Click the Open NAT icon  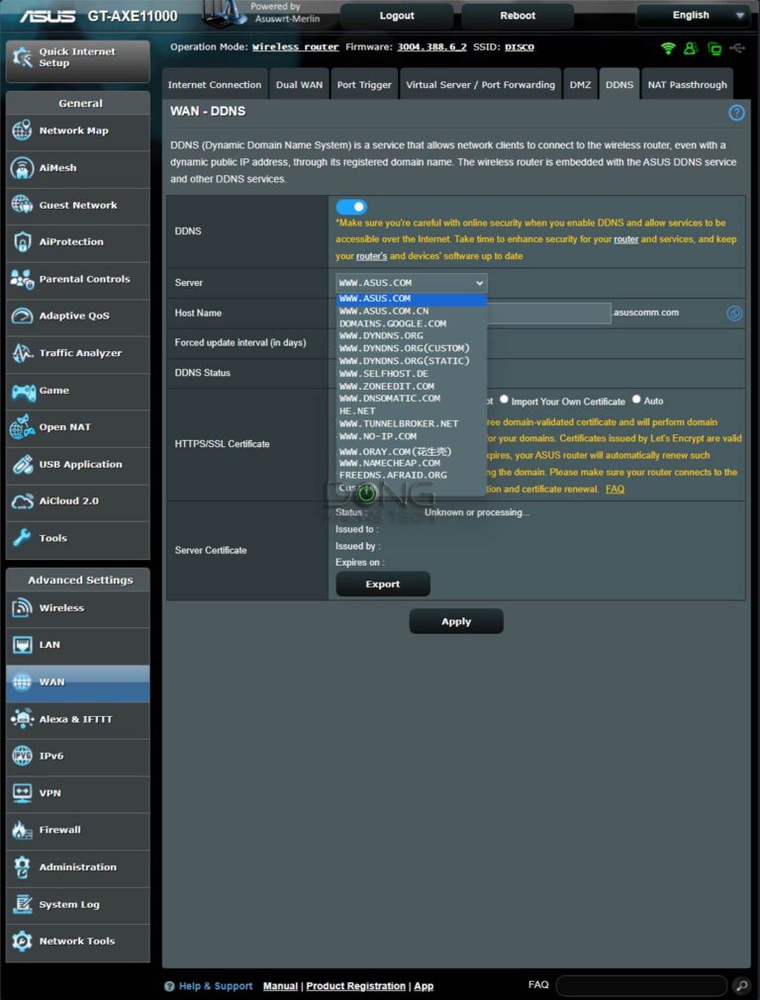pos(22,426)
